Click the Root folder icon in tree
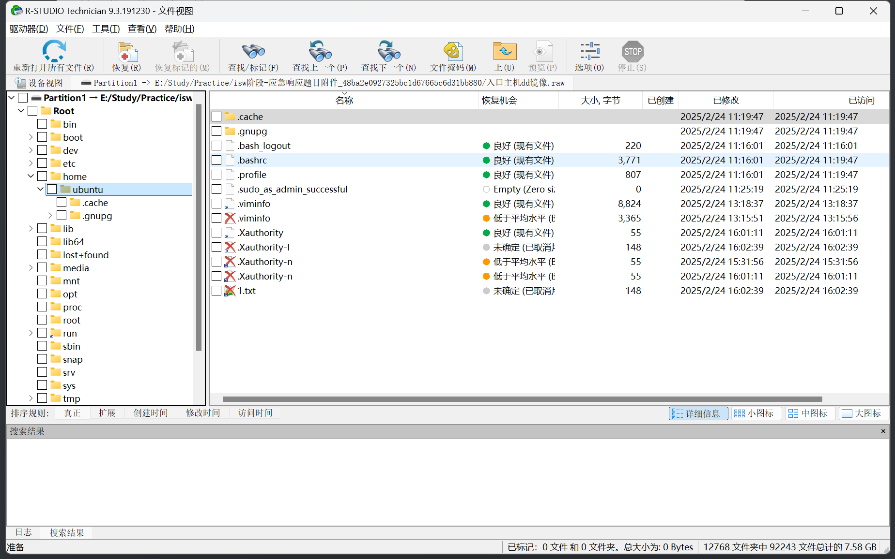Viewport: 895px width, 559px height. pos(46,111)
